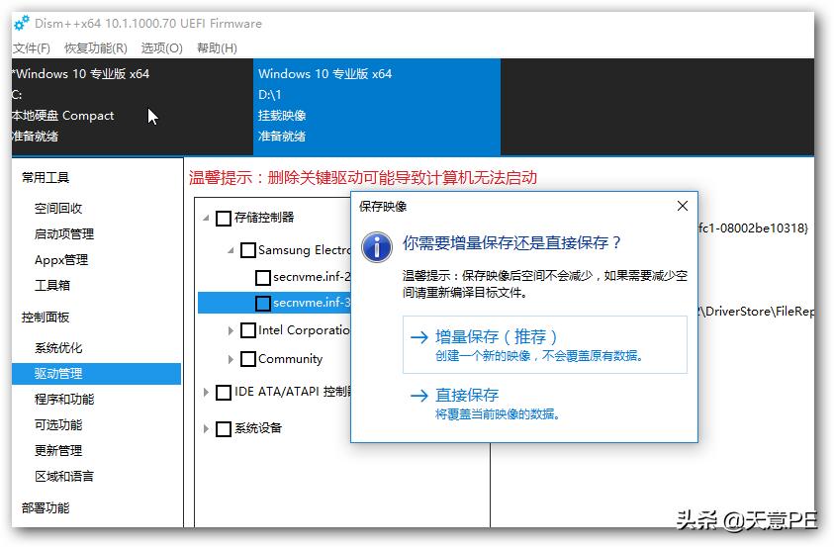Viewport: 834px width, 547px height.
Task: Tick the Samsung Electronics checkbox
Action: (x=248, y=250)
